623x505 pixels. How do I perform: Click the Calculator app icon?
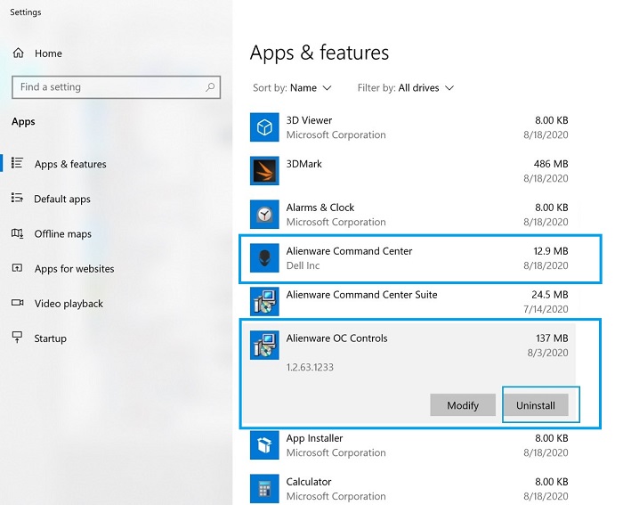(264, 489)
